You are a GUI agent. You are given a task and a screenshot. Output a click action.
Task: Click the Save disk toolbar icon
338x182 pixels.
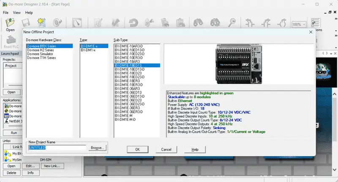click(x=26, y=23)
